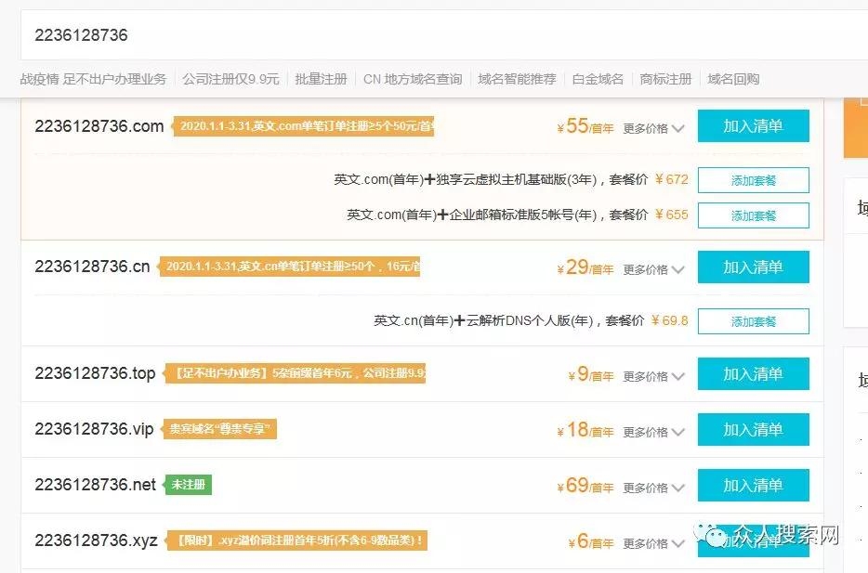Open the 批量注册 menu item
This screenshot has height=573, width=868.
click(321, 79)
